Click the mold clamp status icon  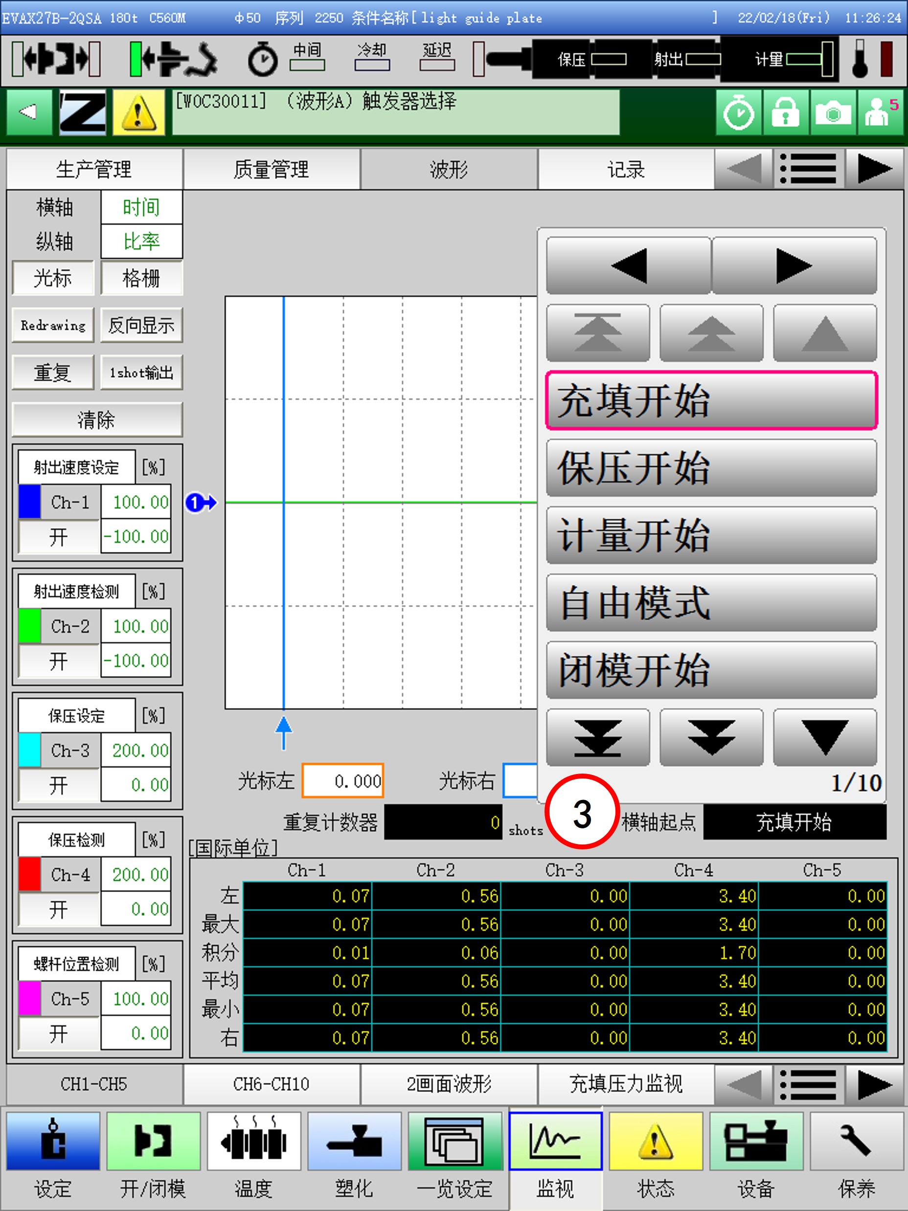(56, 59)
